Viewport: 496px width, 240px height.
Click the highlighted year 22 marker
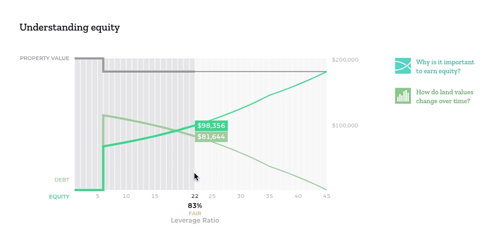pyautogui.click(x=195, y=196)
